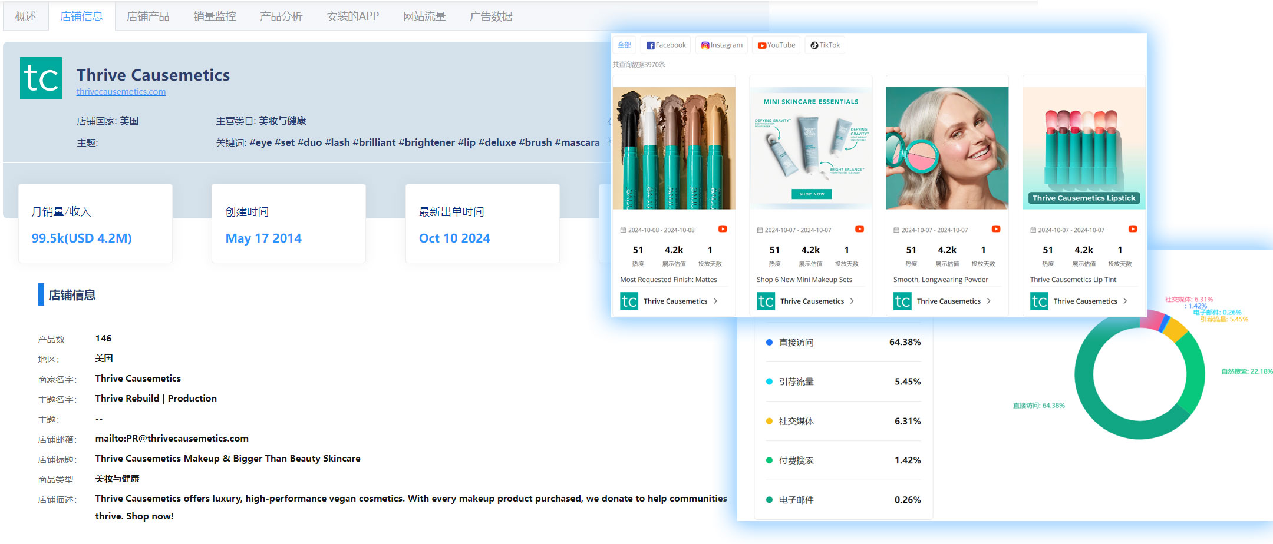The image size is (1273, 544).
Task: Open the 安装的APP tab
Action: [x=353, y=16]
